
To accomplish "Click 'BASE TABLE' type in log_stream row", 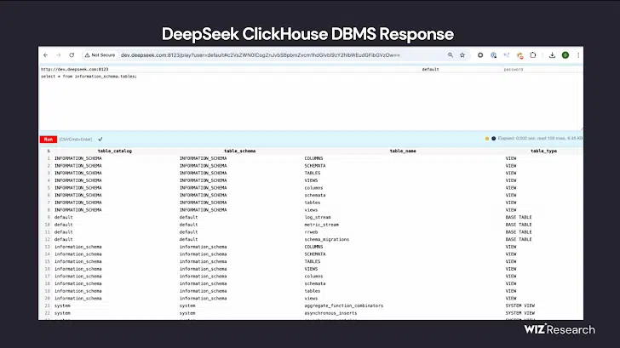I will click(519, 217).
